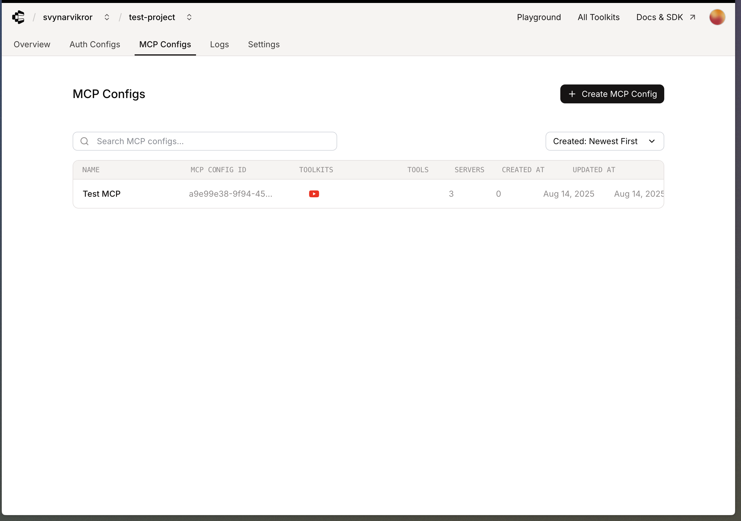Open the Created: Newest First dropdown
Screen dimensions: 741x521
coord(604,141)
